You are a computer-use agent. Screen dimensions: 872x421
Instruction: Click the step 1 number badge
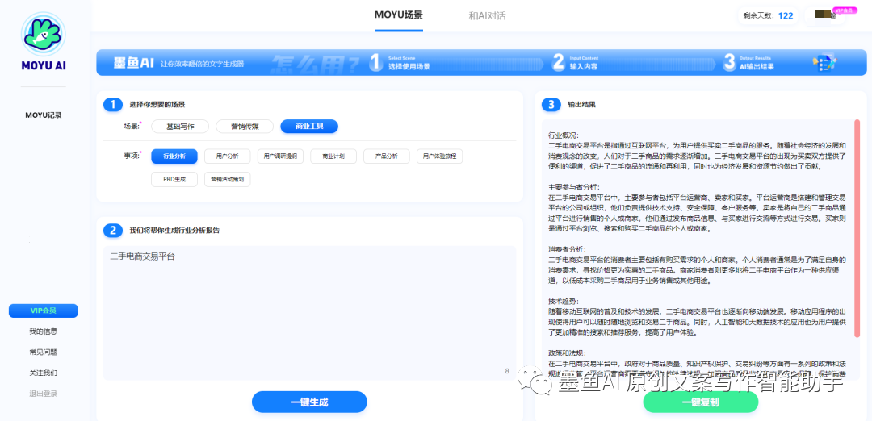pos(112,104)
